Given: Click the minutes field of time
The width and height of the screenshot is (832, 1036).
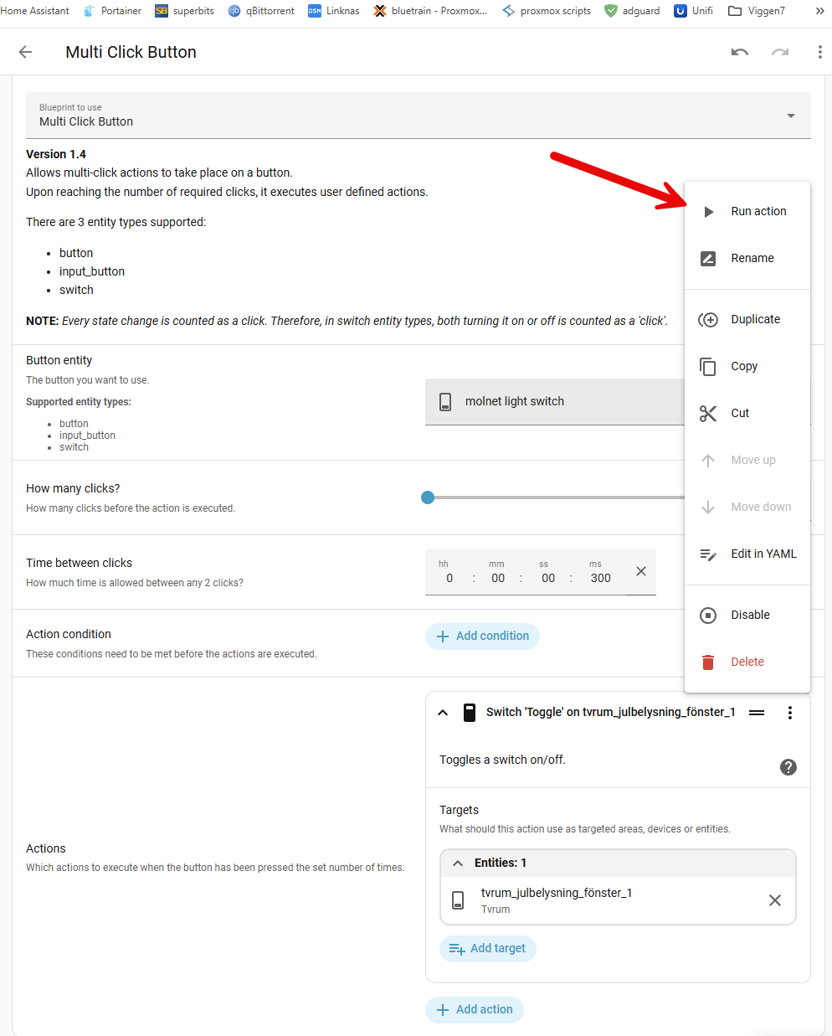Looking at the screenshot, I should 498,578.
